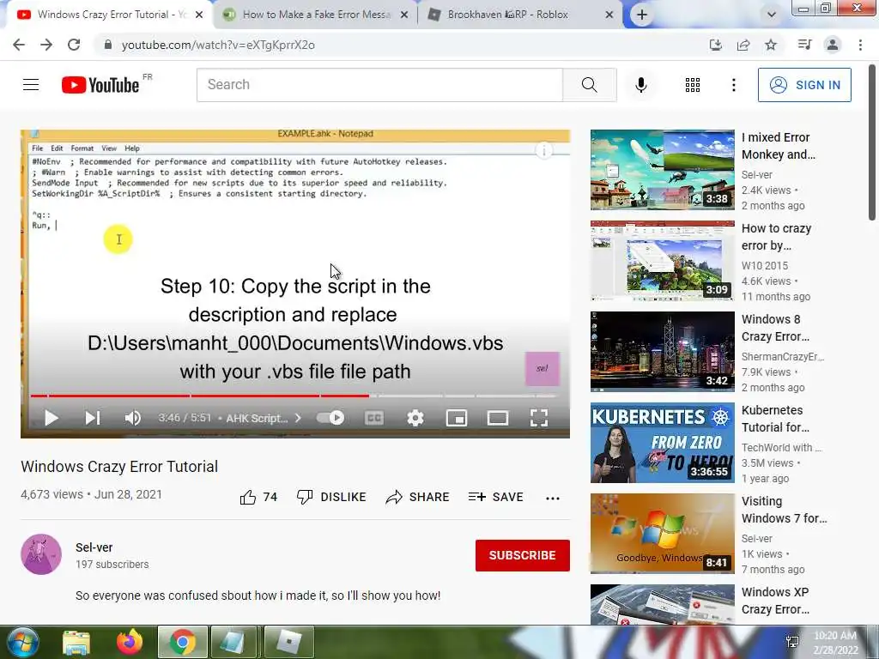Click the browser forward arrow
This screenshot has width=879, height=659.
pyautogui.click(x=46, y=45)
